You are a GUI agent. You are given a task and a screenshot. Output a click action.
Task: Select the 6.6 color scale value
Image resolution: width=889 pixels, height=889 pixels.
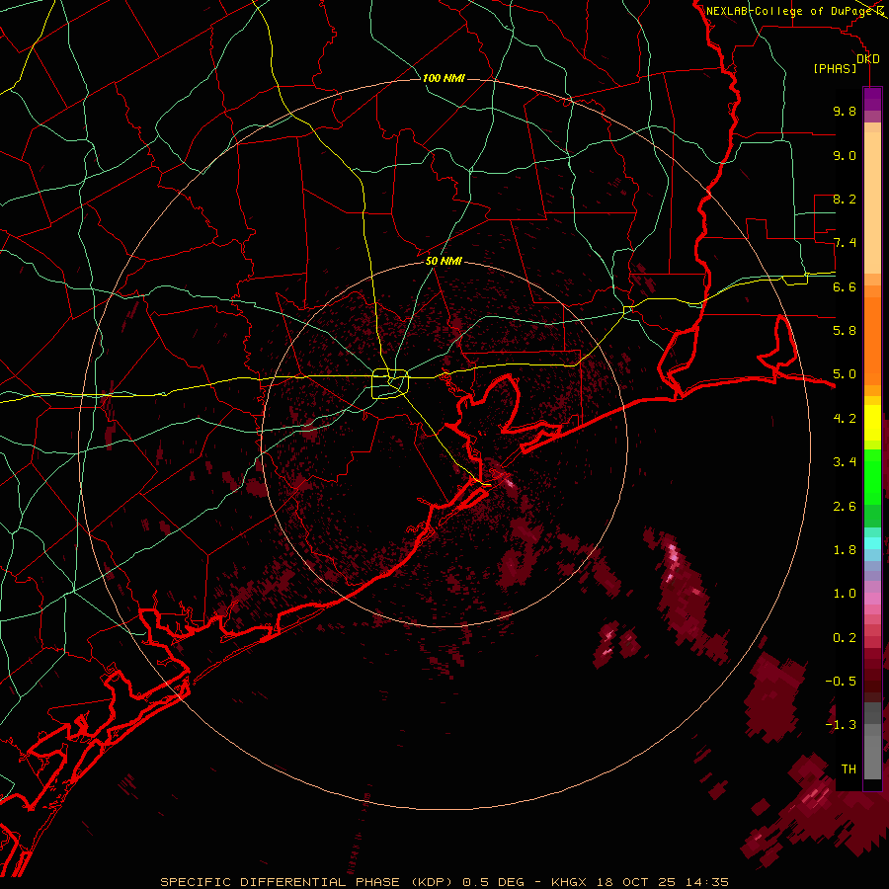pos(845,286)
